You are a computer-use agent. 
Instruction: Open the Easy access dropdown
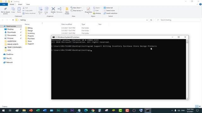pyautogui.click(x=76, y=10)
